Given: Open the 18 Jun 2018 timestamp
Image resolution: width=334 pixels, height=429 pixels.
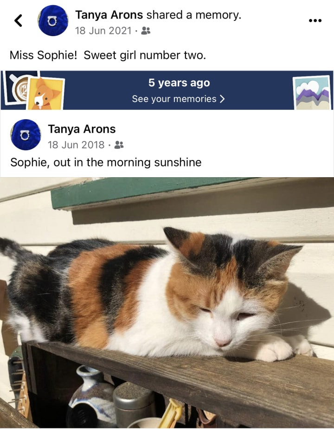Looking at the screenshot, I should tap(76, 145).
